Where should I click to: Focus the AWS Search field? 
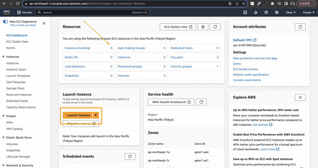92,12
